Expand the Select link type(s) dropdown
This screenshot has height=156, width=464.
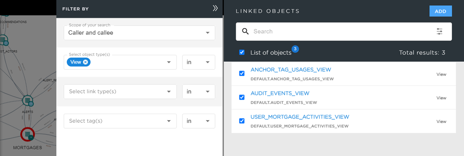120,92
